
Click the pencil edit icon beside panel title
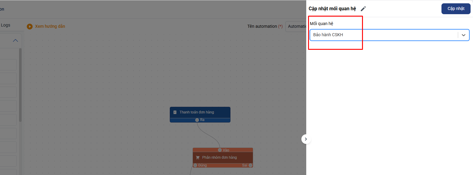pyautogui.click(x=363, y=9)
